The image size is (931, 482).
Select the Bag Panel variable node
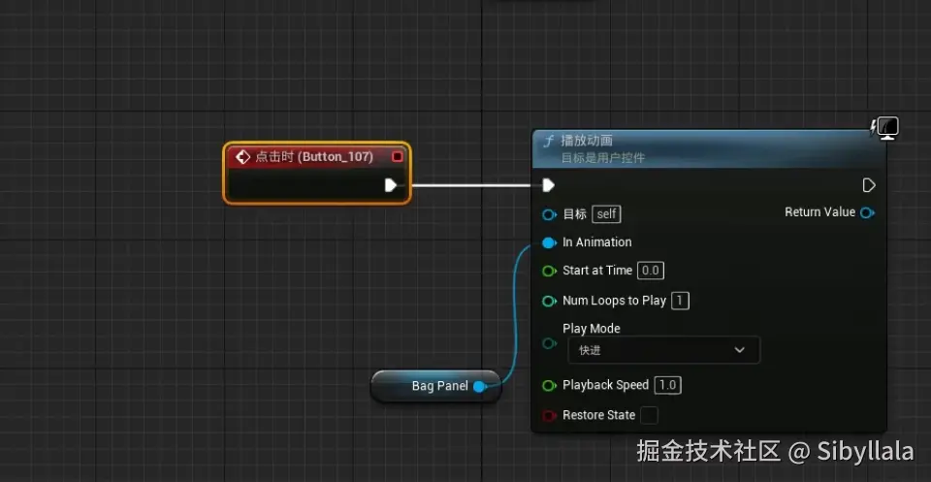435,386
